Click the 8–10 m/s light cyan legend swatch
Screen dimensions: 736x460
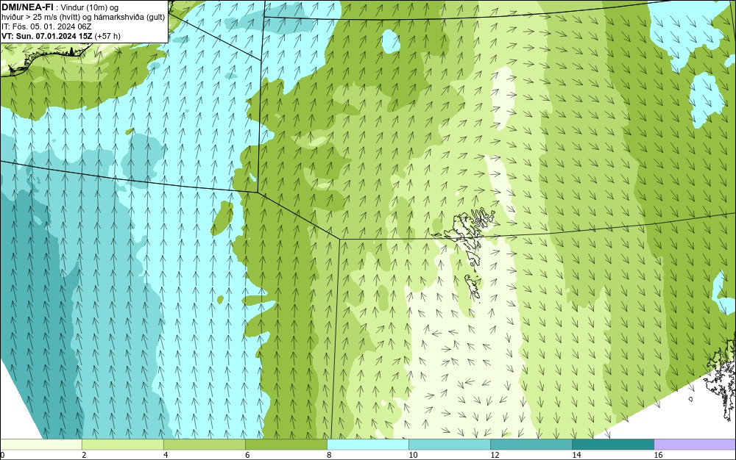pos(367,444)
